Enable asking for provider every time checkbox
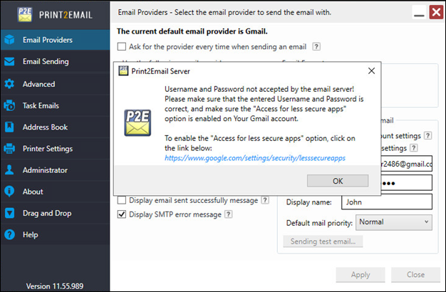This screenshot has width=446, height=292. tap(122, 46)
